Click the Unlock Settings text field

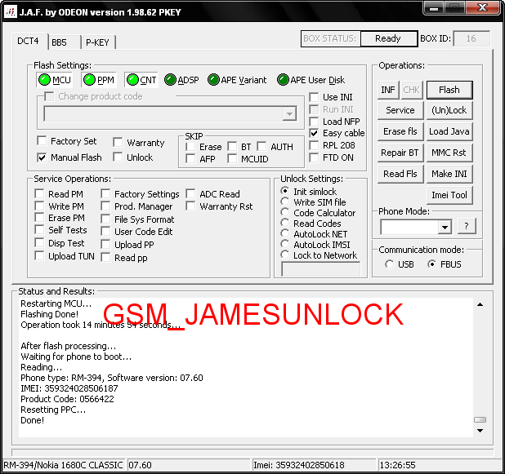(320, 268)
